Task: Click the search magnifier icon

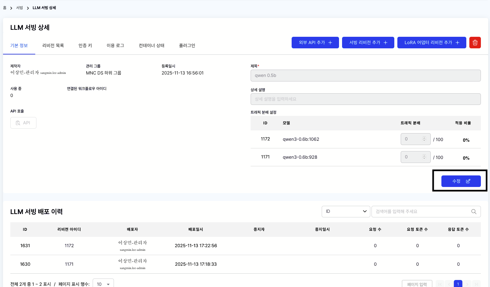Action: (474, 212)
